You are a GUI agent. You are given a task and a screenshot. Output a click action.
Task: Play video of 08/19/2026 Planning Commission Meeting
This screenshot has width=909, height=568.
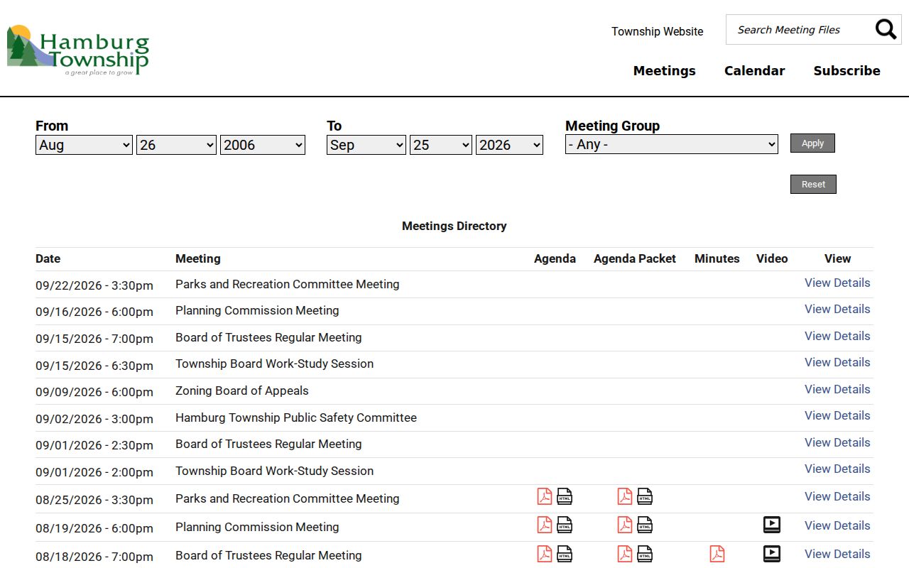pos(772,525)
